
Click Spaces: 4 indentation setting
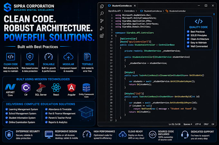[188, 124]
